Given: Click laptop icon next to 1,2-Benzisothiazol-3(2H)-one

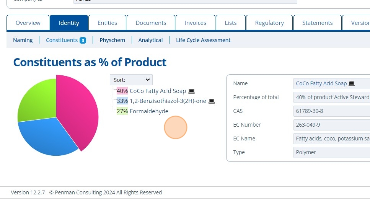Looking at the screenshot, I should tap(212, 101).
